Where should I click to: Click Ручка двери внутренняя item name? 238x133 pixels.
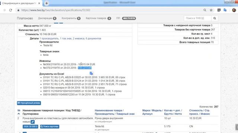click(109, 118)
